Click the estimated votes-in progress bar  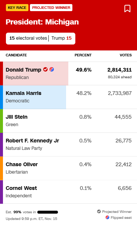(48, 212)
